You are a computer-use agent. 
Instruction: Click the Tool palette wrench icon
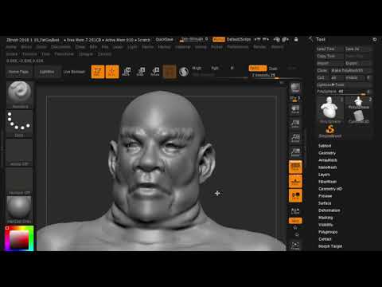click(x=310, y=39)
